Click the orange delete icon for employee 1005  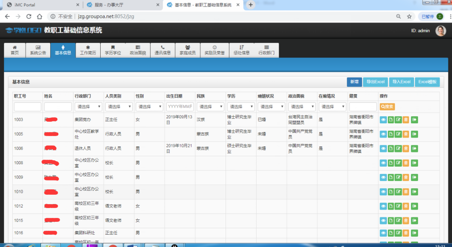tap(406, 134)
